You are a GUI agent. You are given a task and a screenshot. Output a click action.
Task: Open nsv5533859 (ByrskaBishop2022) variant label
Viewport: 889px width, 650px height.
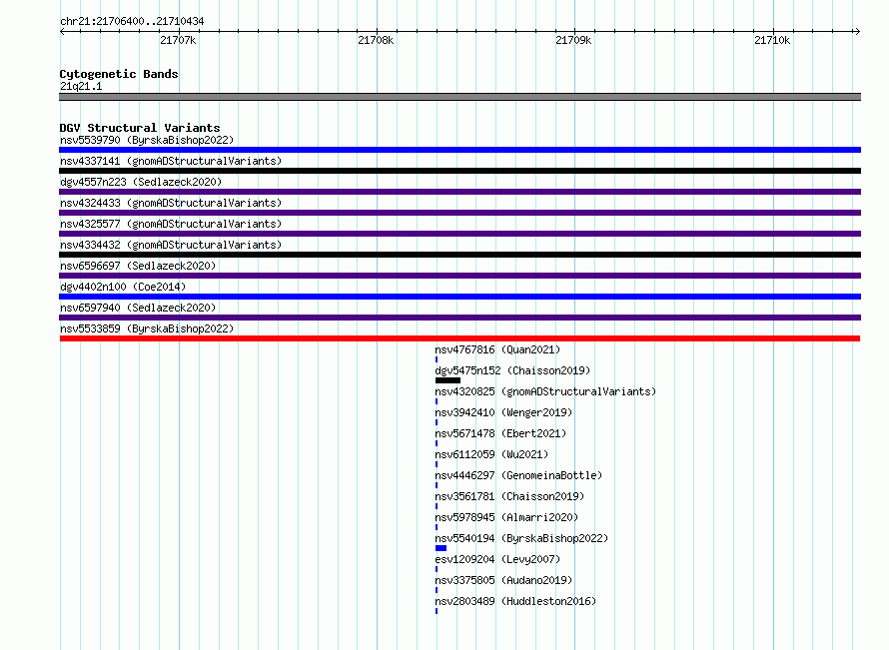[147, 328]
